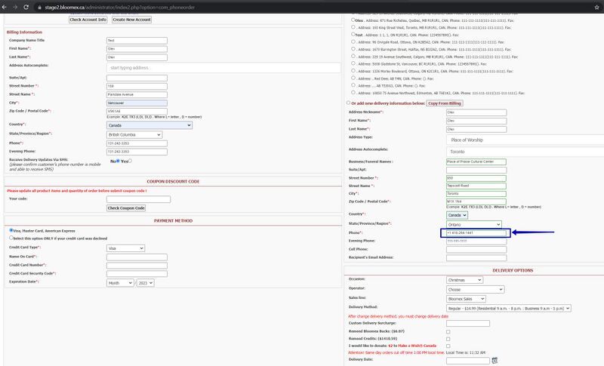This screenshot has width=604, height=366.
Task: Click the Create New Account button
Action: click(131, 20)
